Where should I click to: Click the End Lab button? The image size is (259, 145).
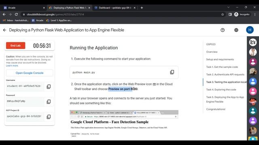click(x=15, y=46)
